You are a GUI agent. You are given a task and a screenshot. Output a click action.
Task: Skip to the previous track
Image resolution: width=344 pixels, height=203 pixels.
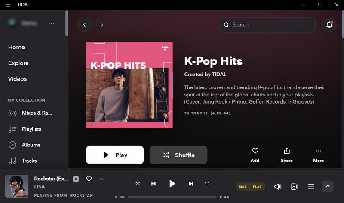click(154, 184)
